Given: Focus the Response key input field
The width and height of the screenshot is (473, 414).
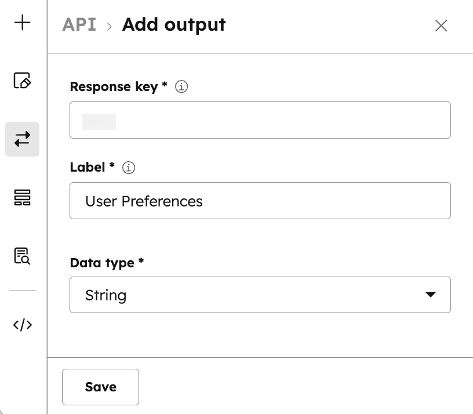Looking at the screenshot, I should [260, 120].
